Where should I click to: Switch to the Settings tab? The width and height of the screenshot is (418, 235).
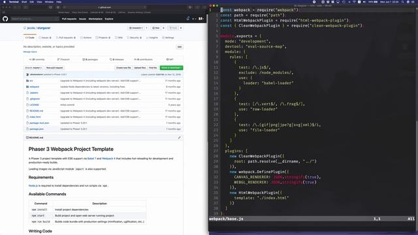pyautogui.click(x=169, y=38)
